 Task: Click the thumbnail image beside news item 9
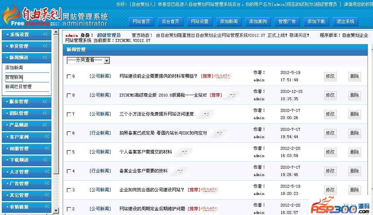pos(222,76)
